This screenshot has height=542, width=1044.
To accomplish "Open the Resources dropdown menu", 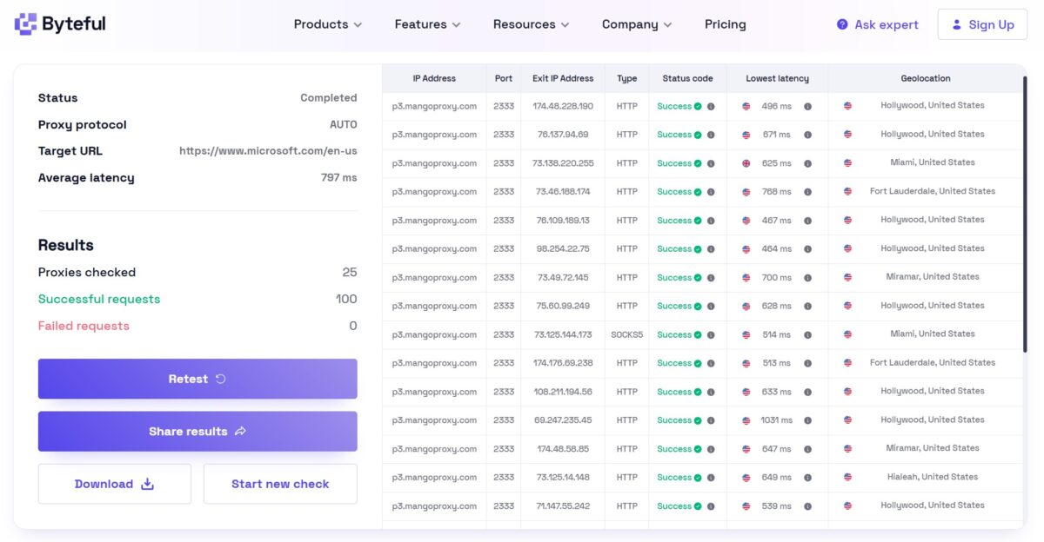I will click(x=531, y=24).
